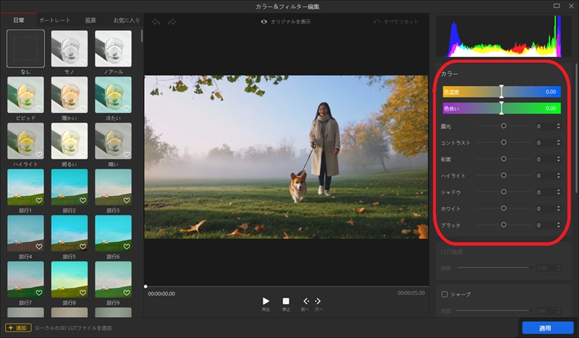
Task: Favorite the 旅行2 filter with heart icon
Action: [83, 201]
